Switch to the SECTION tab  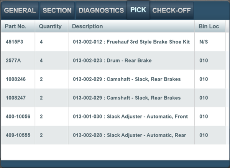[57, 10]
